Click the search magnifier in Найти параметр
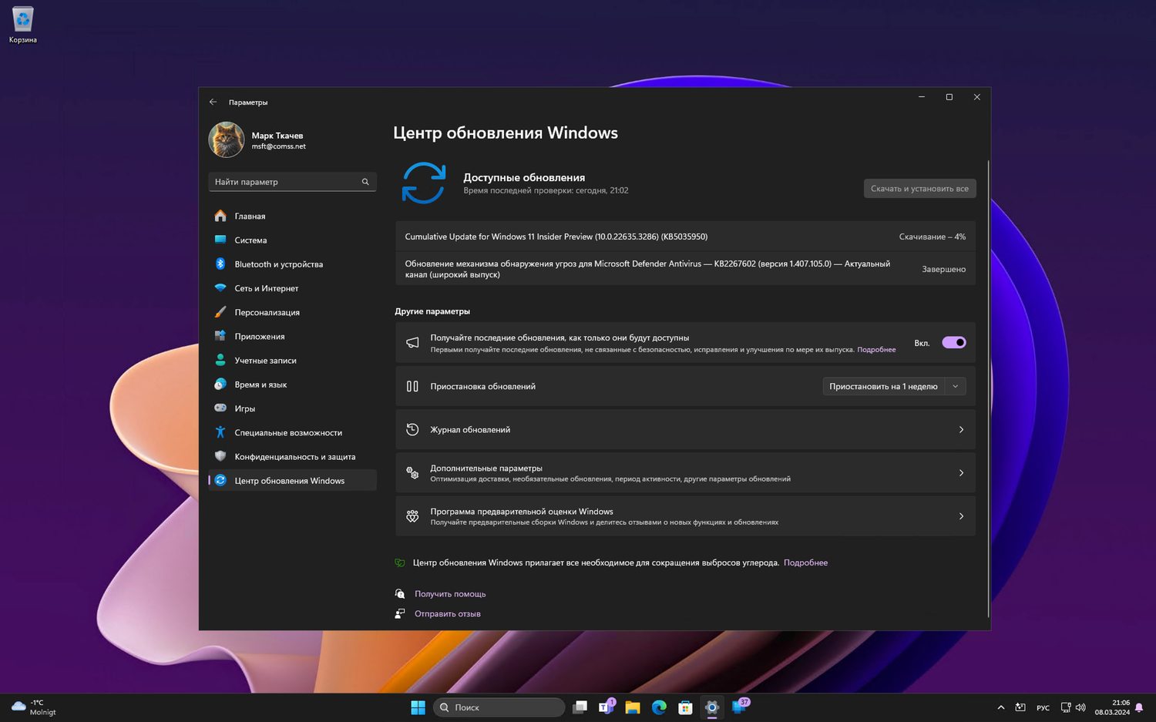Screen dimensions: 1156x722 (x=365, y=182)
